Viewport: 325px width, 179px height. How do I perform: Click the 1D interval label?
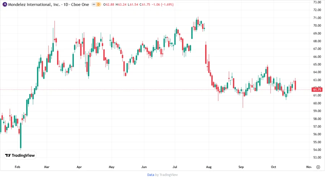pos(66,4)
